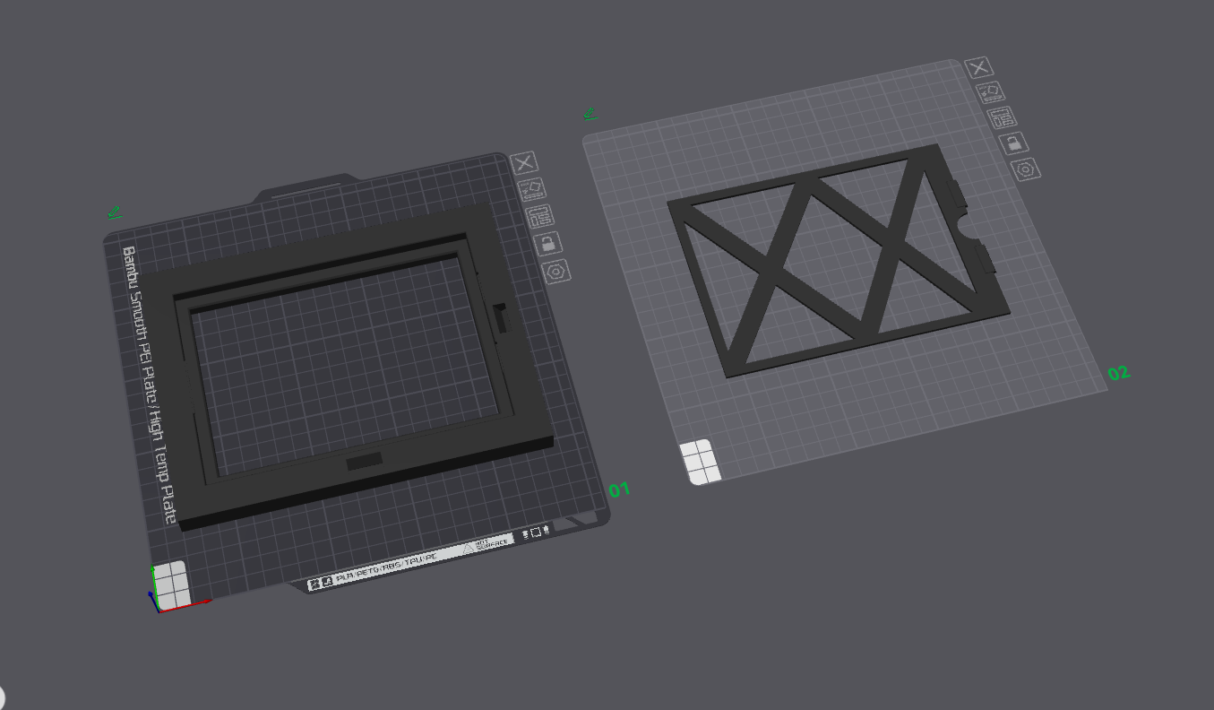The height and width of the screenshot is (710, 1214).
Task: Open plate 02 settings hexagon icon
Action: pos(1026,169)
